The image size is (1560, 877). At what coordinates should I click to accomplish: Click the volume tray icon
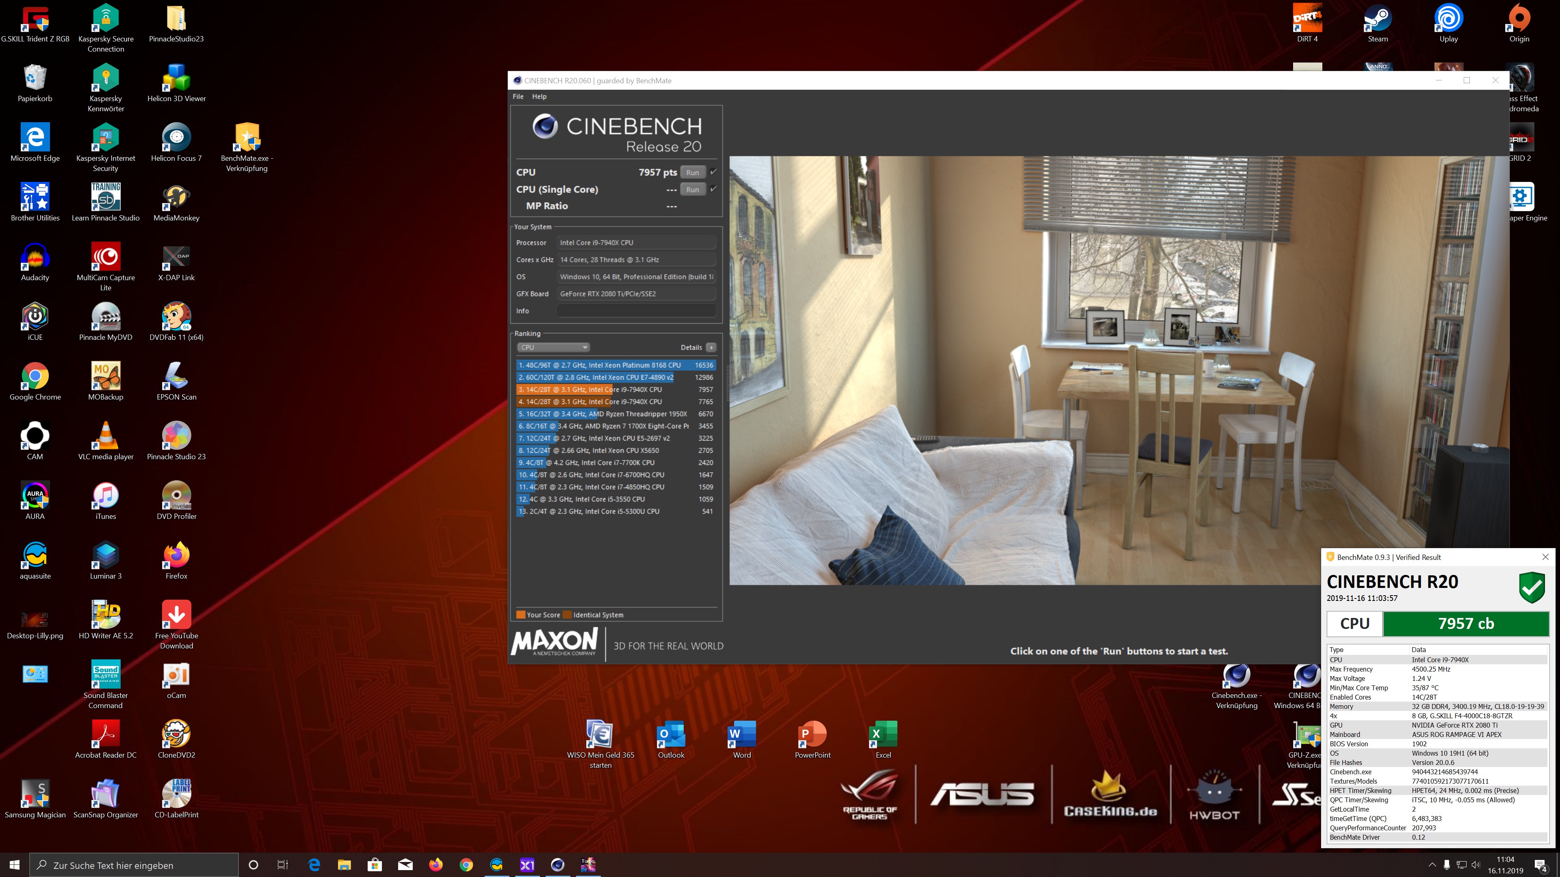1476,865
